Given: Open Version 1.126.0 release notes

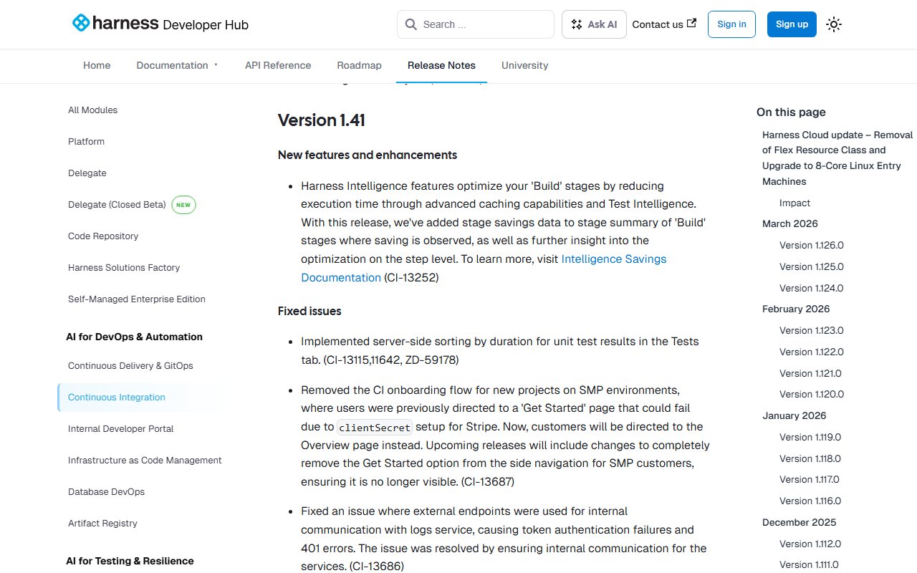Looking at the screenshot, I should [x=811, y=245].
